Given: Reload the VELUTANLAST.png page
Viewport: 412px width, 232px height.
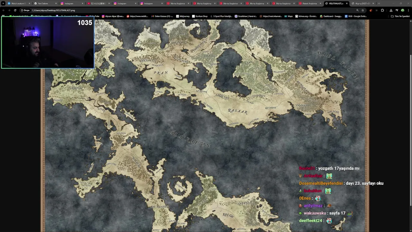Looking at the screenshot, I should [x=15, y=10].
